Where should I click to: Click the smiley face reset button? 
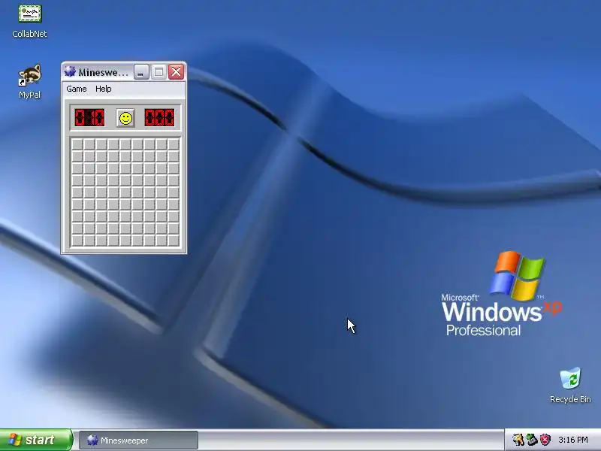[125, 118]
